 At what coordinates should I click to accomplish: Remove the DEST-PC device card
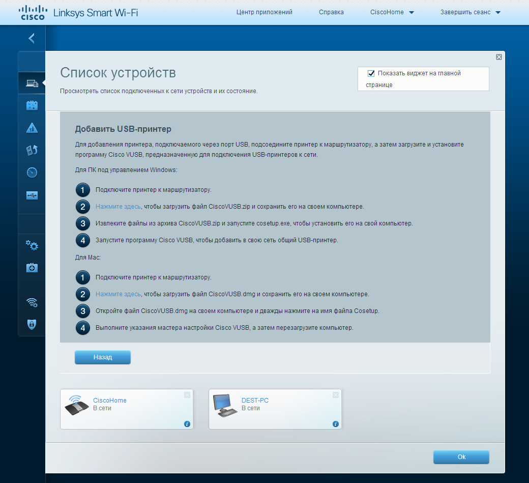coord(336,395)
